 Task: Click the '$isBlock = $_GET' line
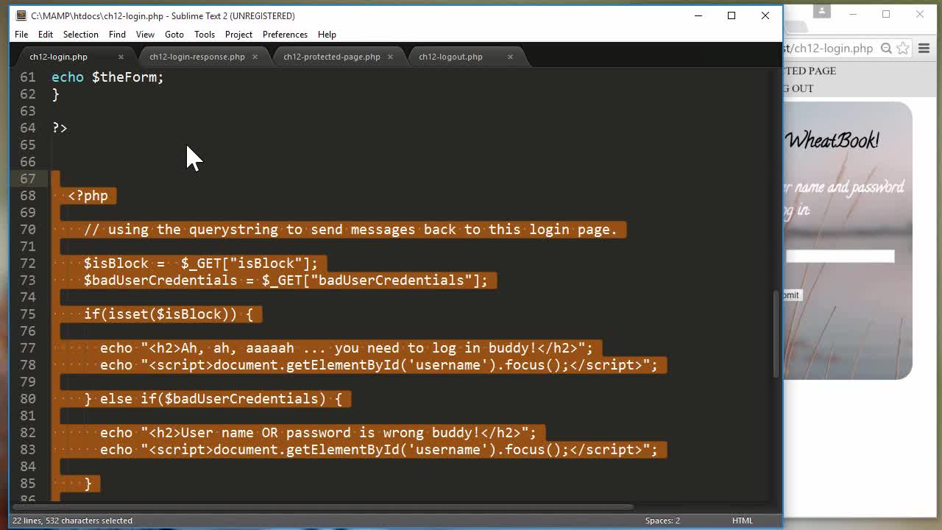(200, 263)
